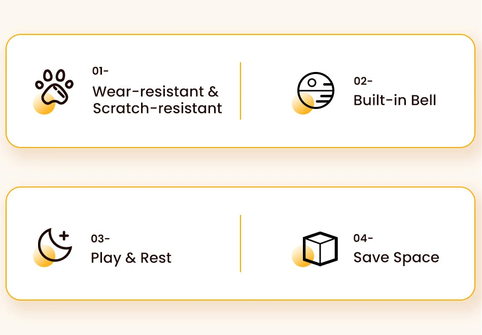Click the vertical divider in the top card
Image resolution: width=482 pixels, height=335 pixels.
240,91
